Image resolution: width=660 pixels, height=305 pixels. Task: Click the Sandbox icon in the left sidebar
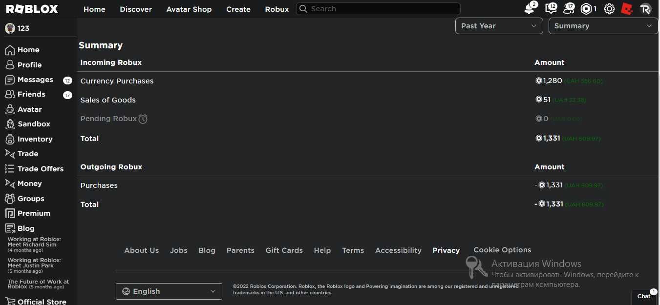tap(10, 124)
